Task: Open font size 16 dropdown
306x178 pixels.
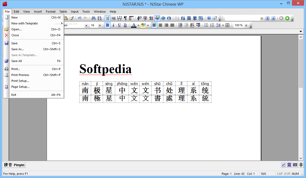Action: coord(100,26)
